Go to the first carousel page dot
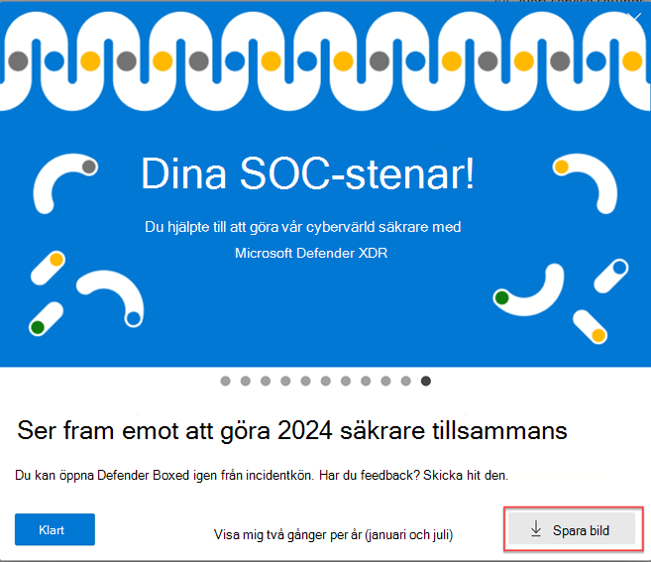 click(226, 381)
